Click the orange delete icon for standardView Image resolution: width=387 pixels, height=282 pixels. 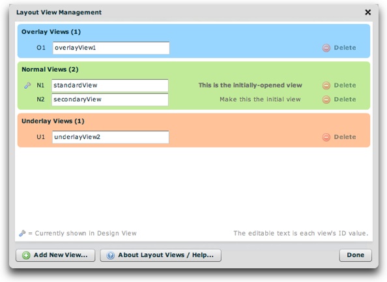(326, 86)
